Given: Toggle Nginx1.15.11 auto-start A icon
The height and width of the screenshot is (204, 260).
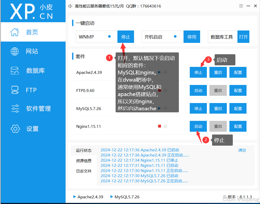Looking at the screenshot, I should [165, 126].
